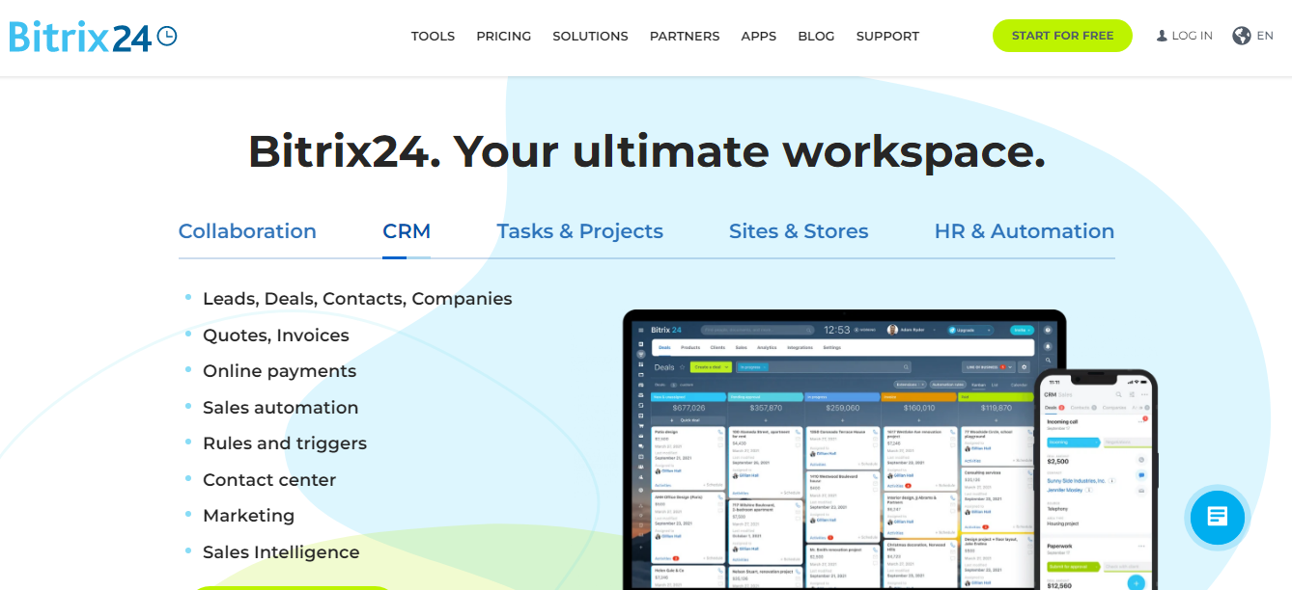This screenshot has width=1292, height=590.
Task: Switch to the Tasks & Projects tab
Action: coord(579,231)
